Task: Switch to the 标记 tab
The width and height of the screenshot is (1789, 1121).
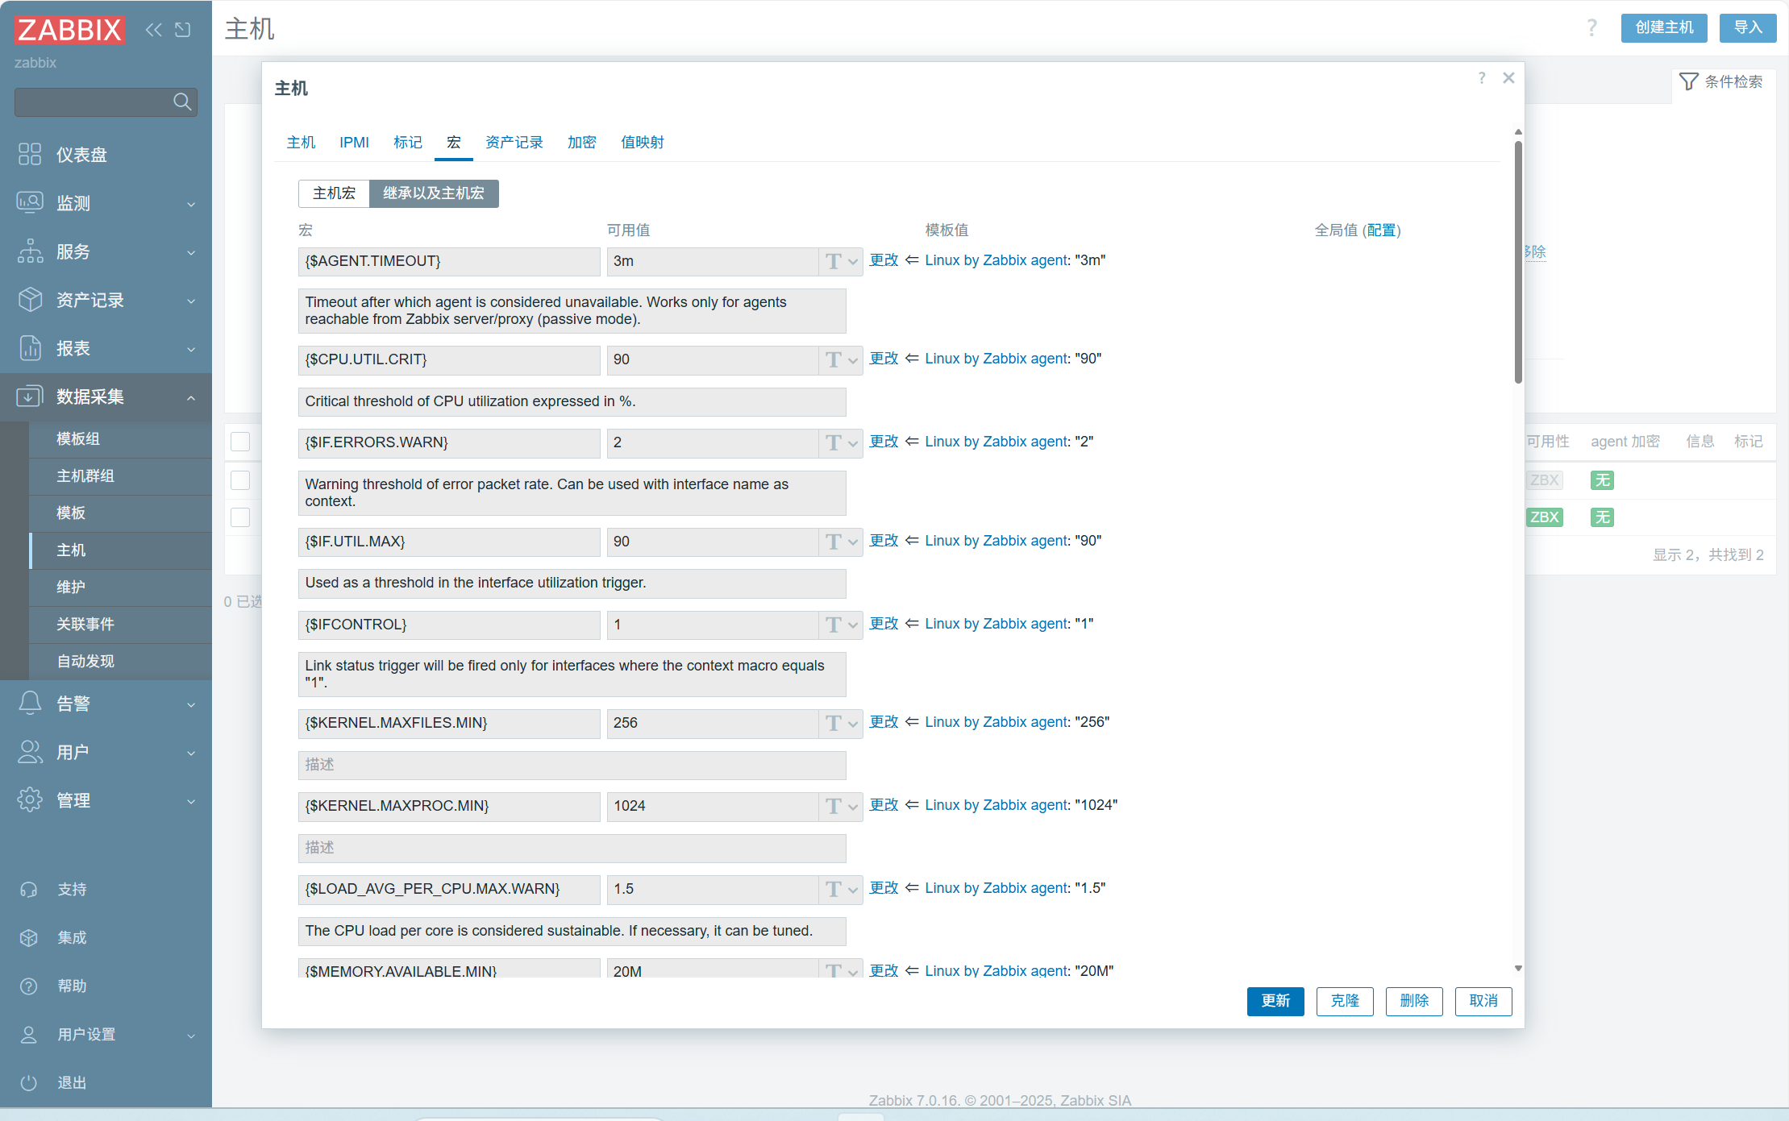Action: (x=407, y=143)
